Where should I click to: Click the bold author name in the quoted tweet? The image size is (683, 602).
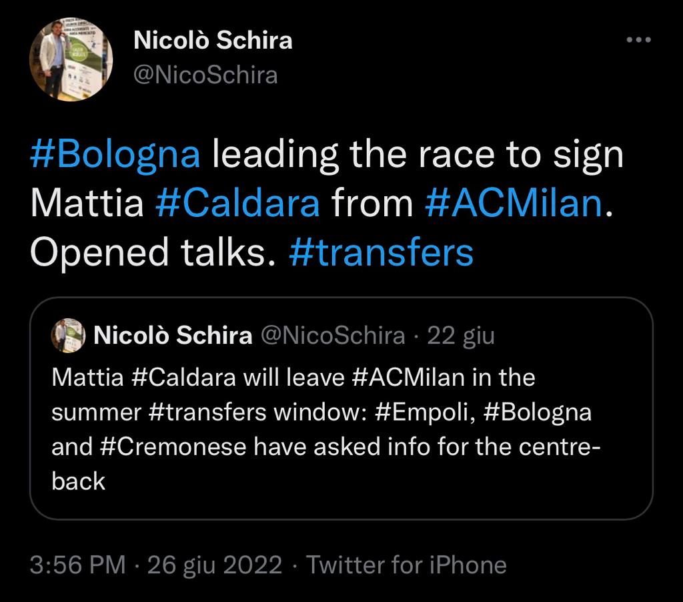pyautogui.click(x=173, y=336)
